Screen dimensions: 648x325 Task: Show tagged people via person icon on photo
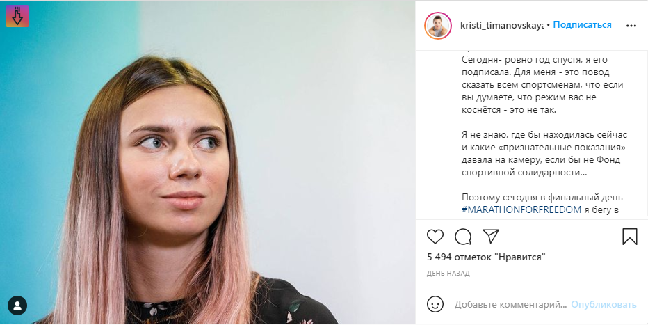pos(17,306)
